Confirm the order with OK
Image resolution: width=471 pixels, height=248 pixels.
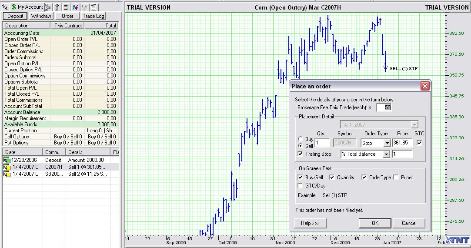click(375, 223)
